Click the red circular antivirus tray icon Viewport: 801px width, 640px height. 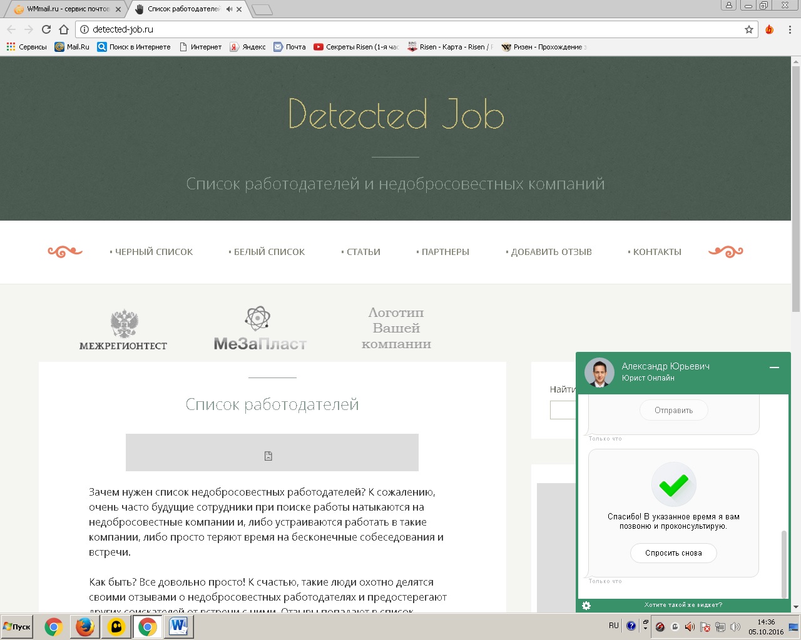(x=660, y=627)
